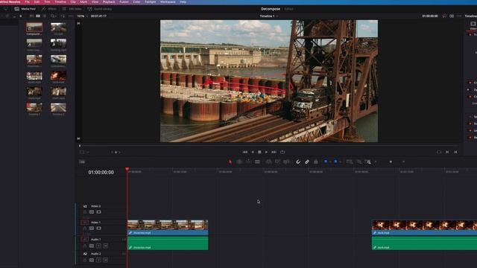Toggle loop playback in viewer
This screenshot has width=477, height=268.
coord(282,152)
